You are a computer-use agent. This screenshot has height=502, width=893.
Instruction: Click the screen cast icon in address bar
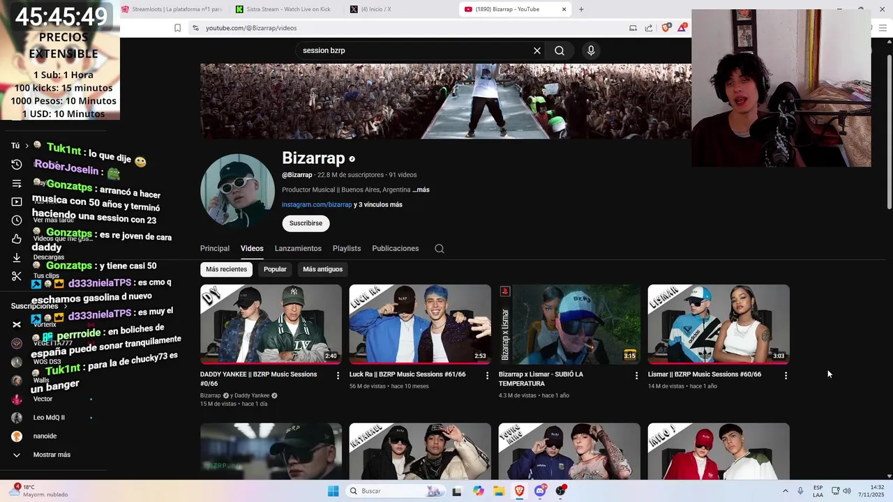(x=633, y=28)
